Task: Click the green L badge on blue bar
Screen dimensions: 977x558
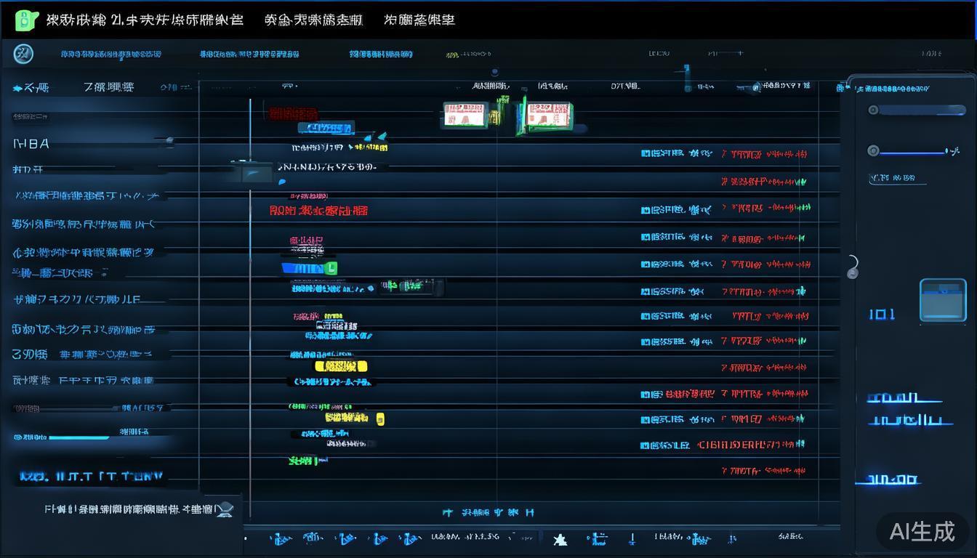Action: [x=331, y=268]
